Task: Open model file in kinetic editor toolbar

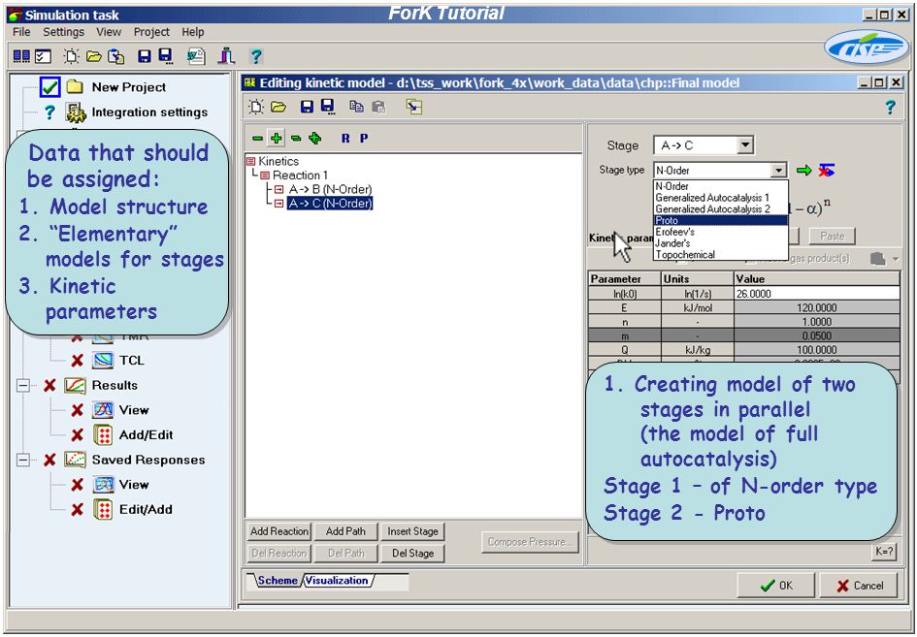Action: click(x=278, y=107)
